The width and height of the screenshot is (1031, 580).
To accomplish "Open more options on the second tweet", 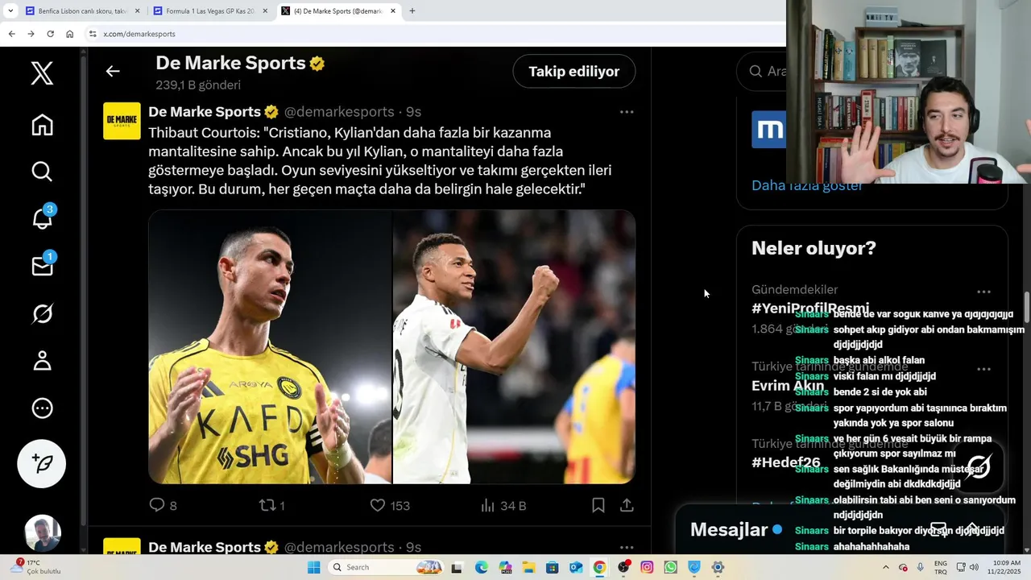I will tap(627, 547).
